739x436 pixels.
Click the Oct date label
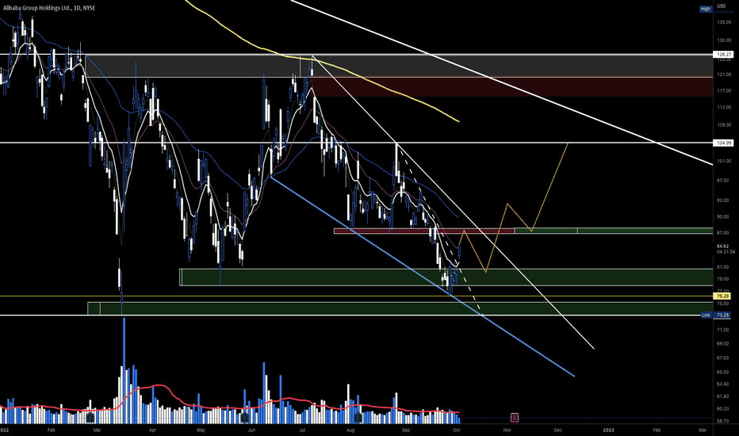click(456, 430)
